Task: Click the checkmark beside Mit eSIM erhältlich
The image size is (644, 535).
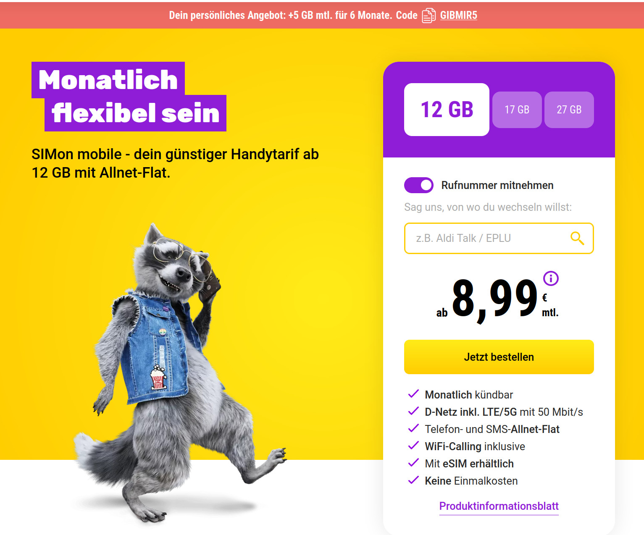Action: 413,463
